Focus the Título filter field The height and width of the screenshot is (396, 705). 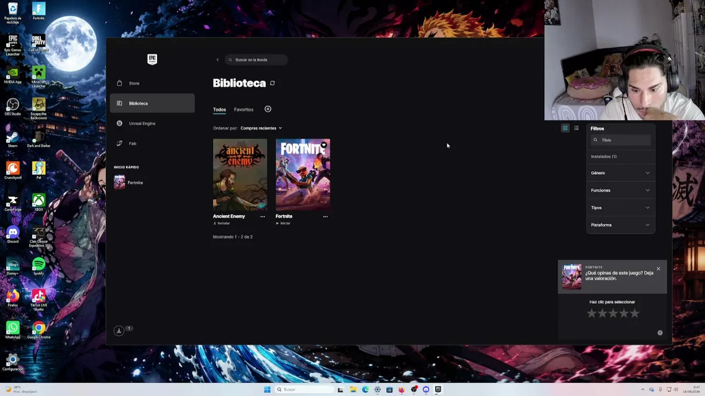point(621,140)
